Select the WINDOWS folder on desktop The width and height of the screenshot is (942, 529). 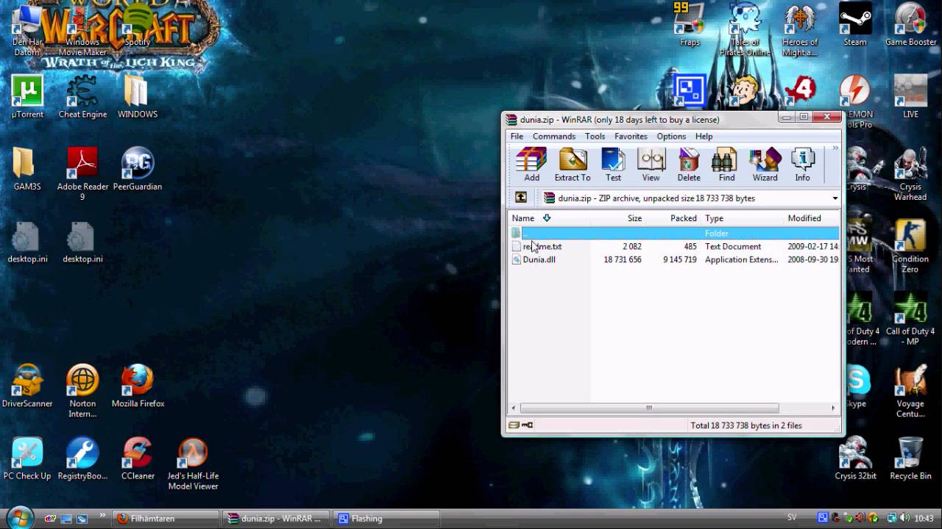coord(138,98)
